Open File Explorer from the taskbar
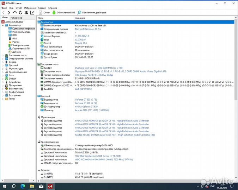Screen dimensions: 238x190 pos(32,186)
